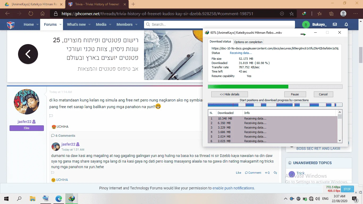Click the +Q quote link
The width and height of the screenshot is (363, 204).
[267, 173]
